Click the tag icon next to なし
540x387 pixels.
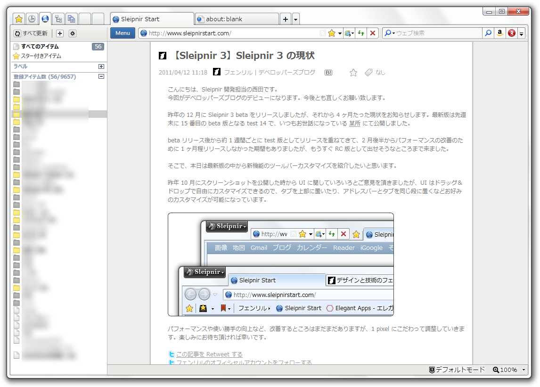coord(368,73)
